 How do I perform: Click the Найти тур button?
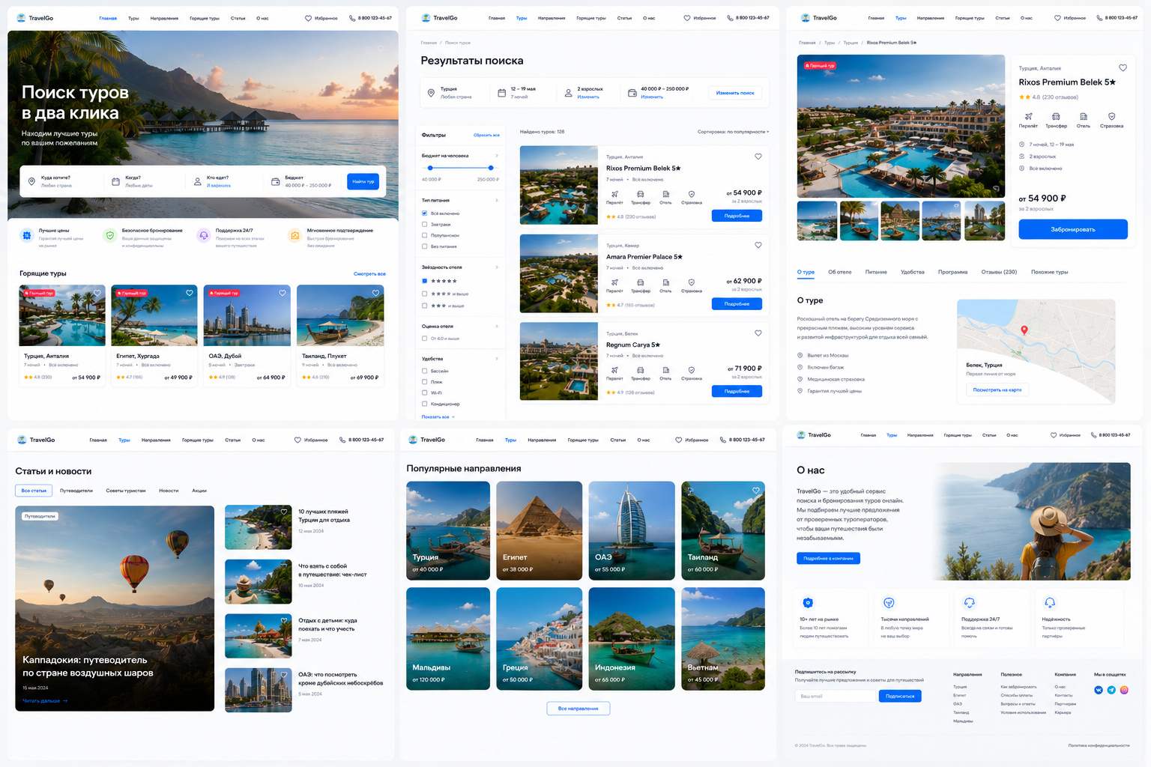pos(363,181)
